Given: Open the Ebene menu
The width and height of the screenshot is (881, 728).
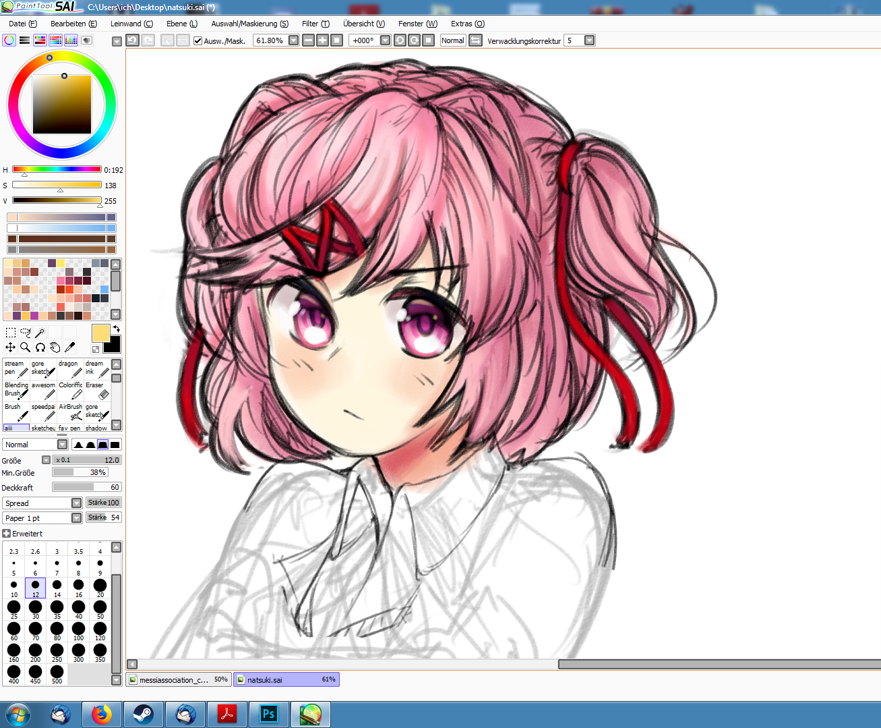Looking at the screenshot, I should pos(182,24).
